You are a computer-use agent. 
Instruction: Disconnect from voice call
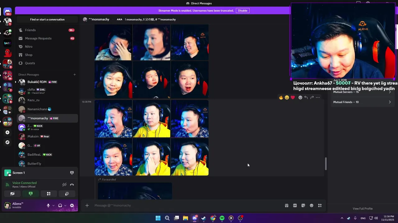click(x=72, y=185)
